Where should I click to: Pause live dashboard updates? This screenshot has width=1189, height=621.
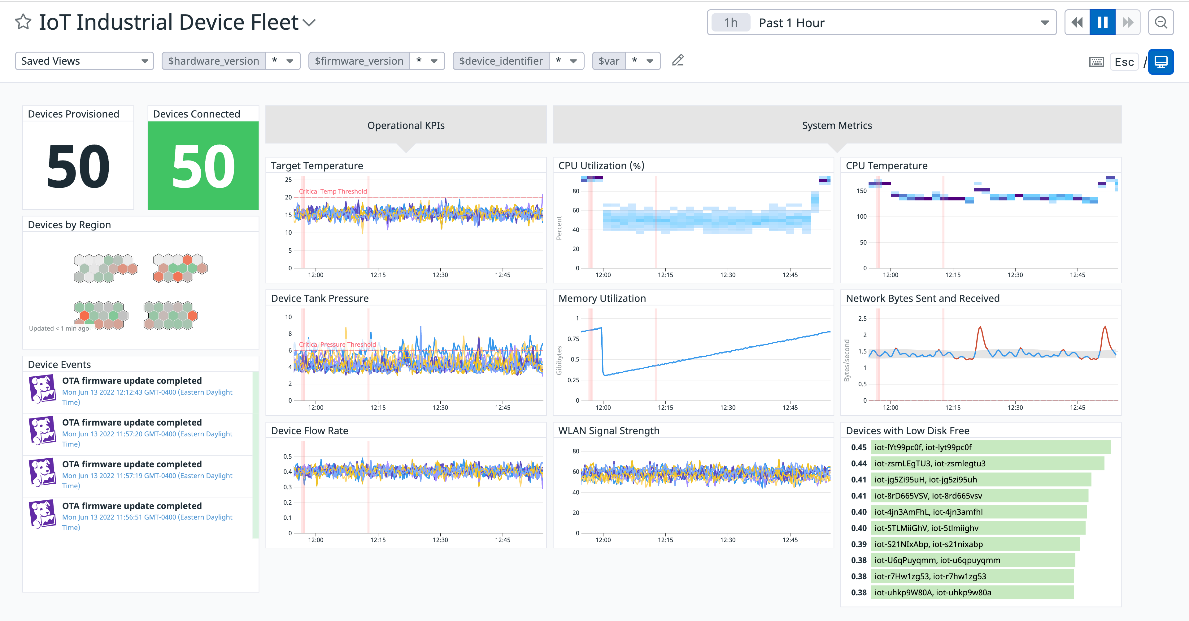point(1102,22)
